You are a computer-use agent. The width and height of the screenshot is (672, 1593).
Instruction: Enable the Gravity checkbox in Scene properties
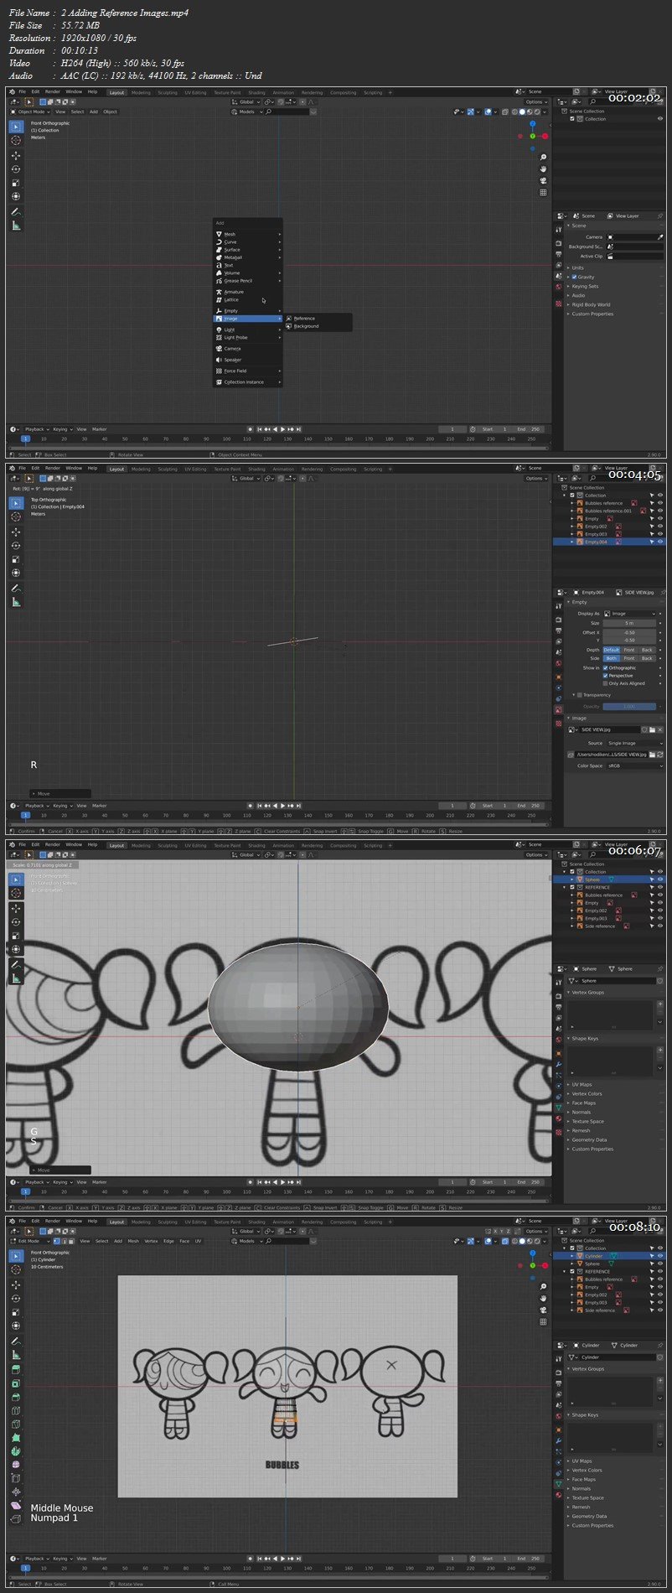point(573,277)
